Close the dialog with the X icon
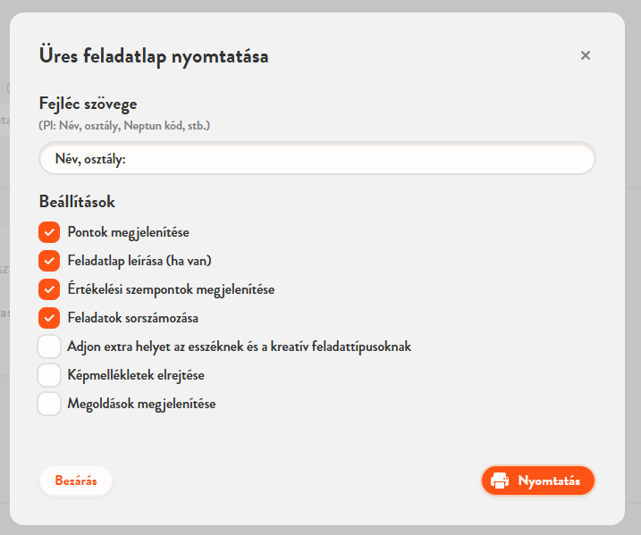The image size is (641, 535). 586,55
